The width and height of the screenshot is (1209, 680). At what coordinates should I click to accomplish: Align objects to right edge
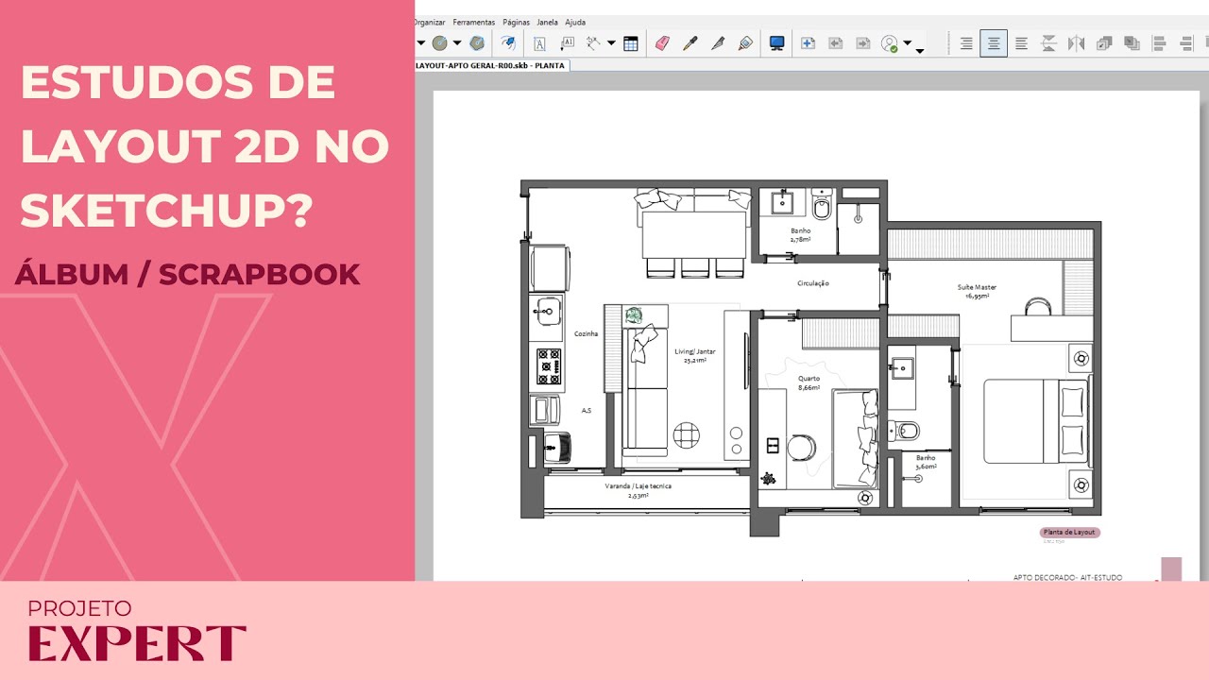point(1187,43)
